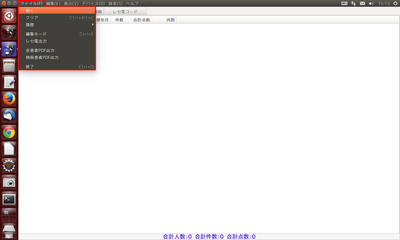The height and width of the screenshot is (240, 400).
Task: Click the 合計件数:0 status text
Action: tap(209, 236)
